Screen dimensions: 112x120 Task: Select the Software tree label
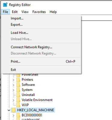tap(28, 85)
